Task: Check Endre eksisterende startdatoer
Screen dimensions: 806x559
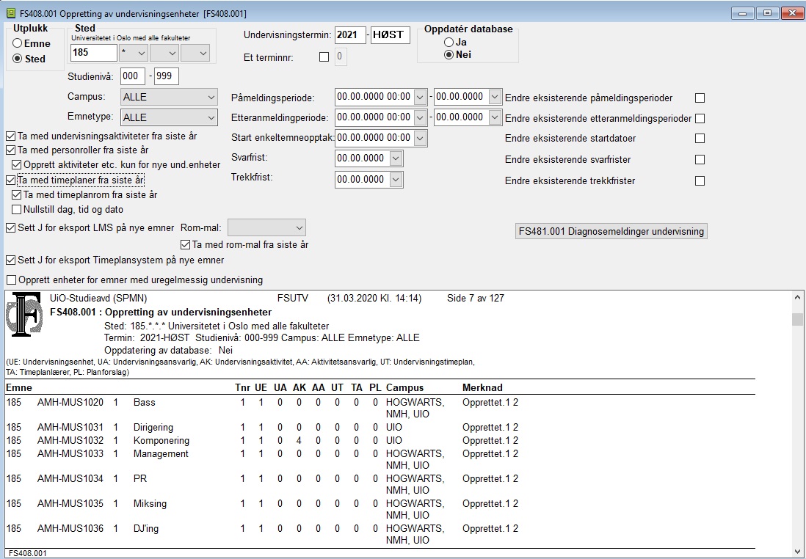Action: [700, 138]
